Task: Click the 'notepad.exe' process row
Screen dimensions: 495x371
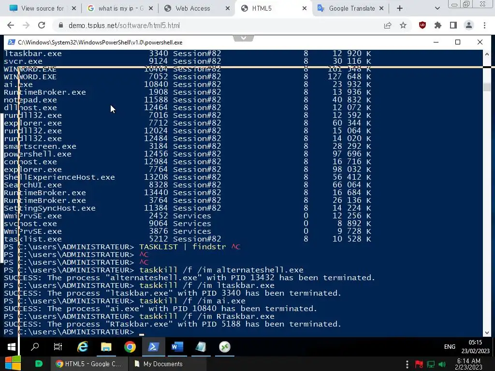Action: 188,100
